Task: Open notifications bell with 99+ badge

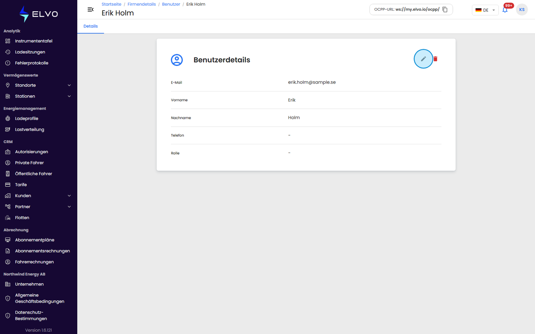Action: [505, 10]
